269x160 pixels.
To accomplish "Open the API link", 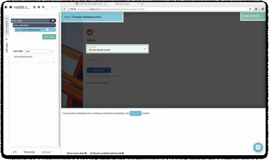I will [15, 152].
